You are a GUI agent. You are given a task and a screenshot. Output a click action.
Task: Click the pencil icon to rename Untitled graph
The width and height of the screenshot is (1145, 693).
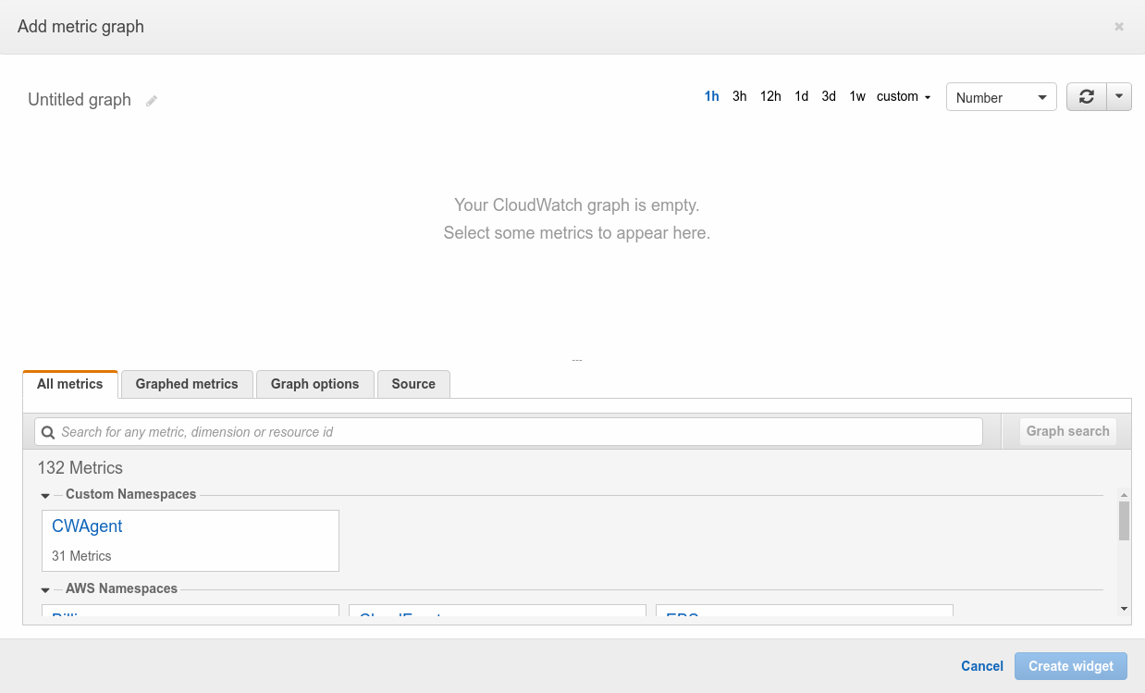coord(152,101)
